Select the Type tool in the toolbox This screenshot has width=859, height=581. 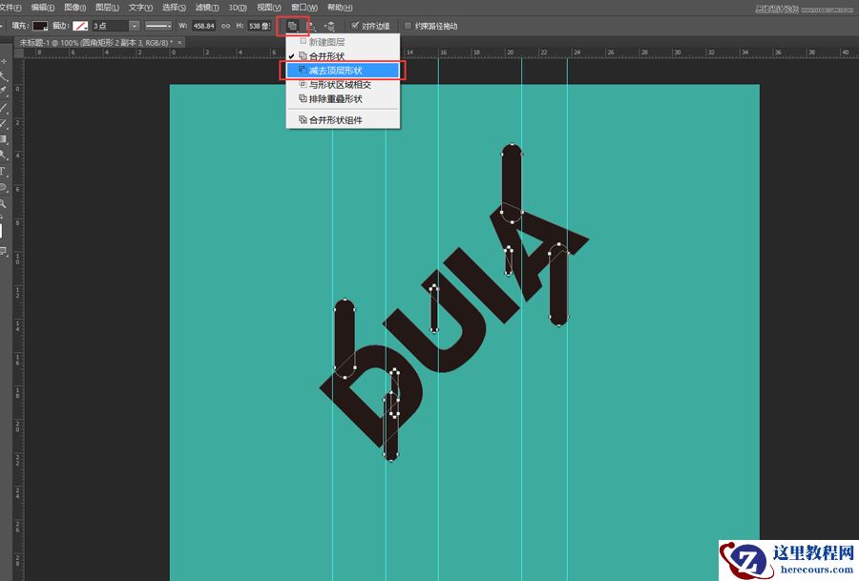[4, 171]
